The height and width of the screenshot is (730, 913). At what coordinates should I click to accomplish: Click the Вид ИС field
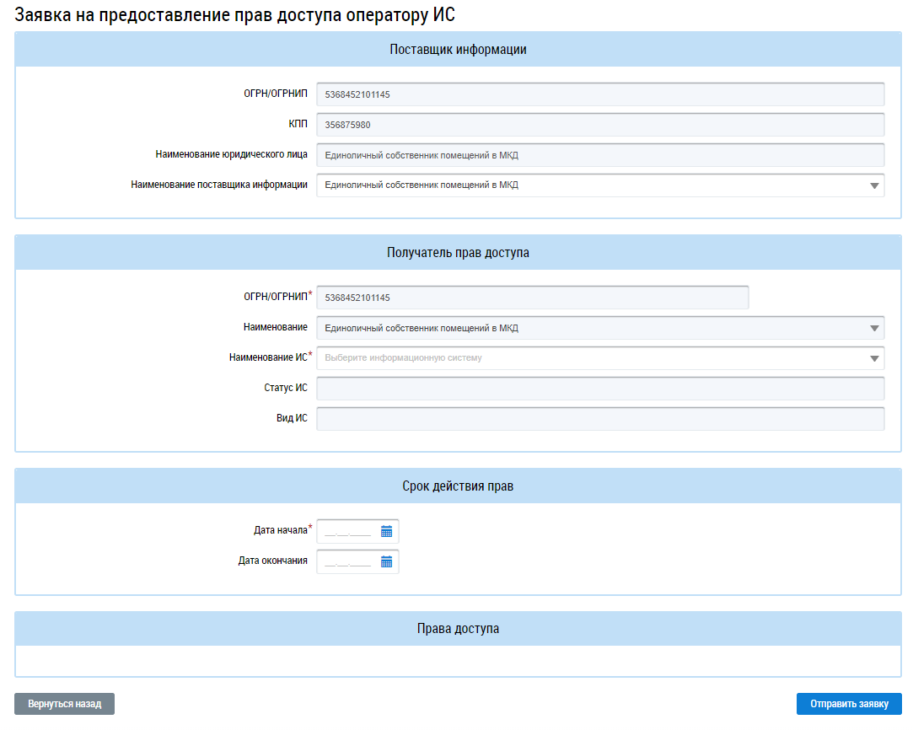[x=599, y=419]
